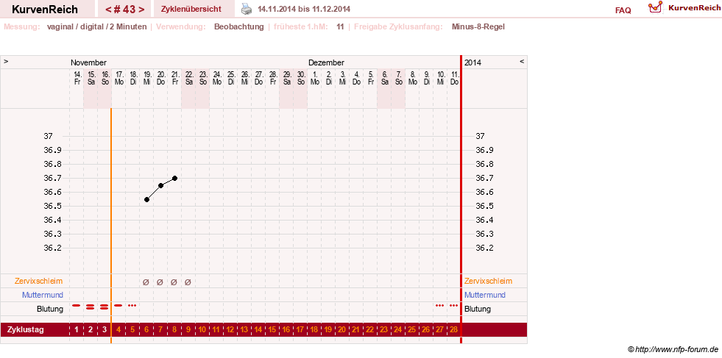
Task: Click the Minus-8-Regel value
Action: pyautogui.click(x=478, y=26)
